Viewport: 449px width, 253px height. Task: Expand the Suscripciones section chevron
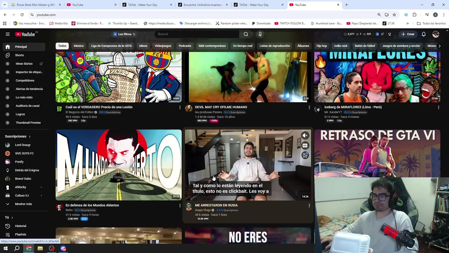(x=29, y=136)
